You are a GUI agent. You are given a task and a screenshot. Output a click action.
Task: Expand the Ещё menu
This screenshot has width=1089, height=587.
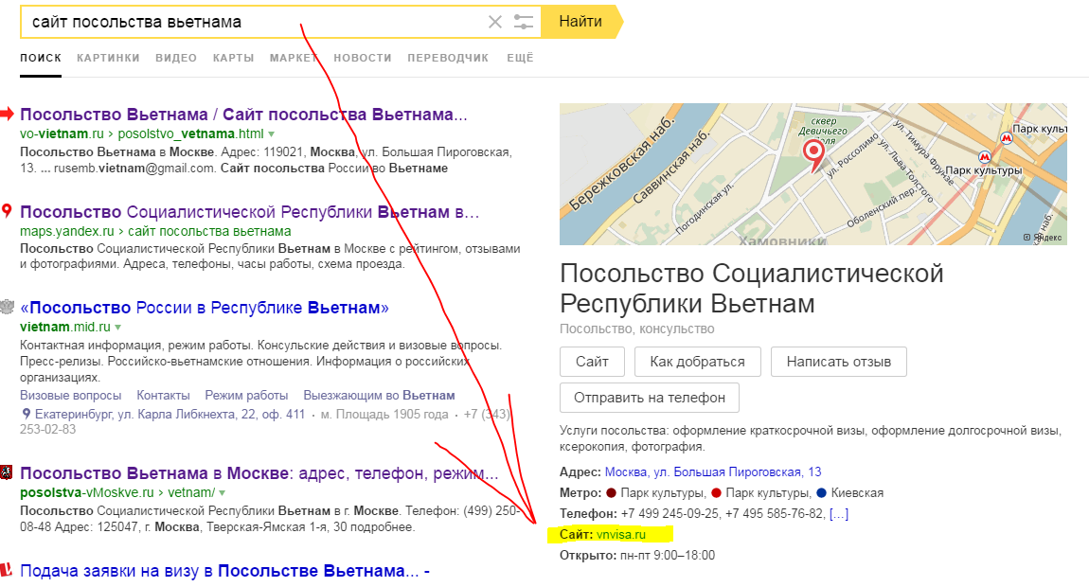[520, 59]
